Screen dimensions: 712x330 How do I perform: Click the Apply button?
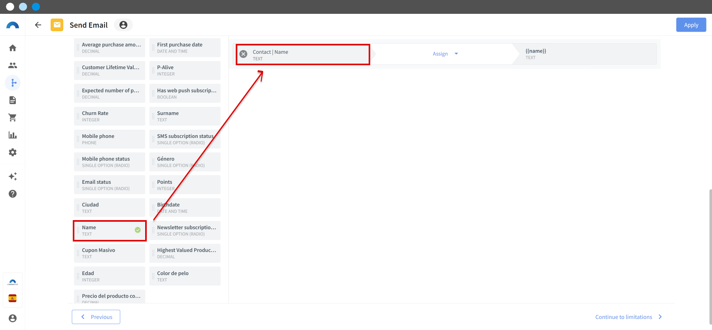[x=691, y=25]
